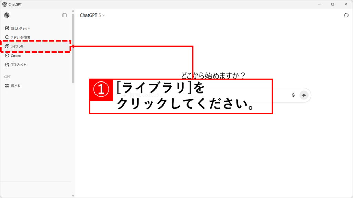Expand the ChatGPT 5 model dropdown

92,15
